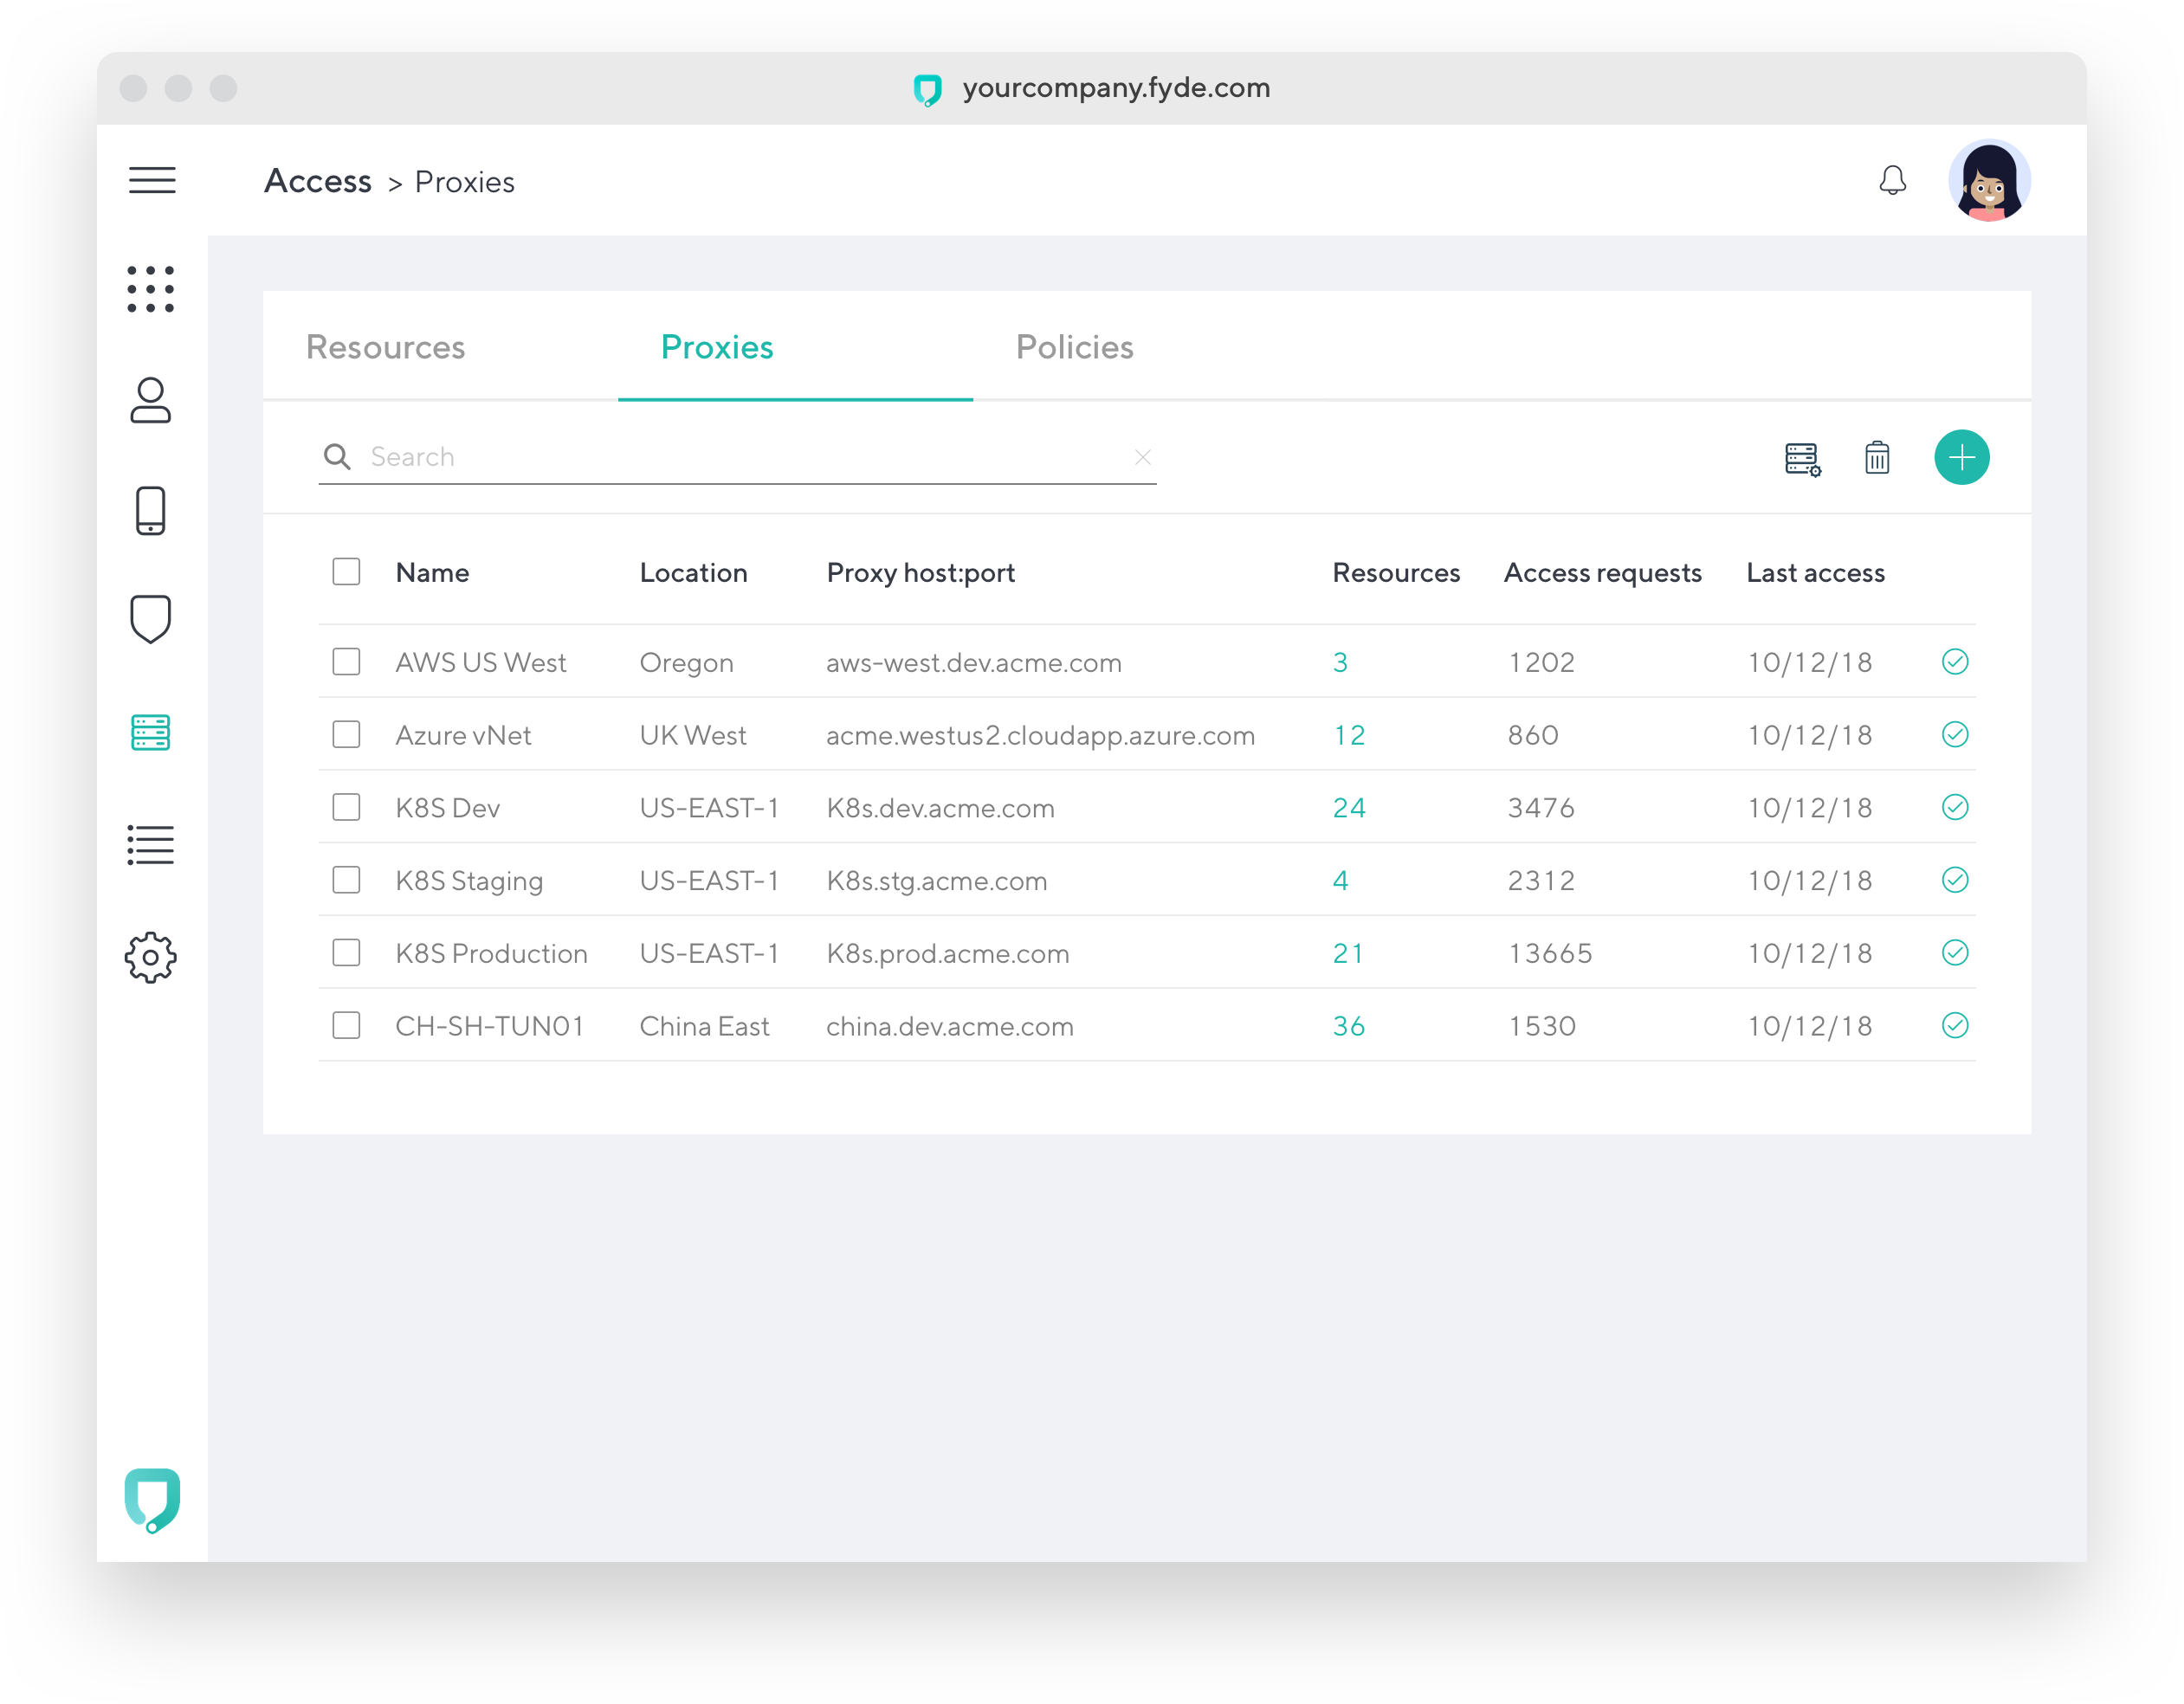2184x1704 pixels.
Task: Click the China East location cell
Action: click(704, 1026)
